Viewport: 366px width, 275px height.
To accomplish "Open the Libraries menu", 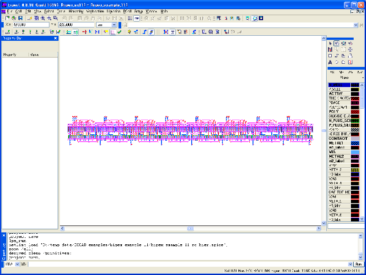I will (113, 11).
